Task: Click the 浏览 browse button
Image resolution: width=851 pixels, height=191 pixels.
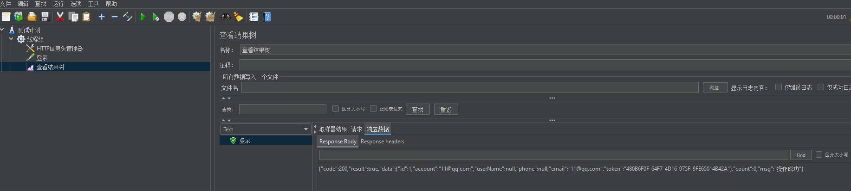Action: [715, 87]
